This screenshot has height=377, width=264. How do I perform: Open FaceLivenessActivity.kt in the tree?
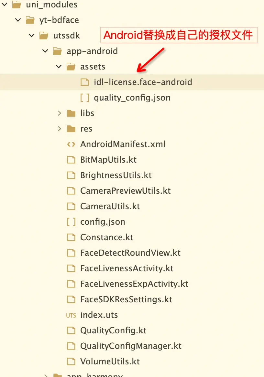pyautogui.click(x=126, y=268)
